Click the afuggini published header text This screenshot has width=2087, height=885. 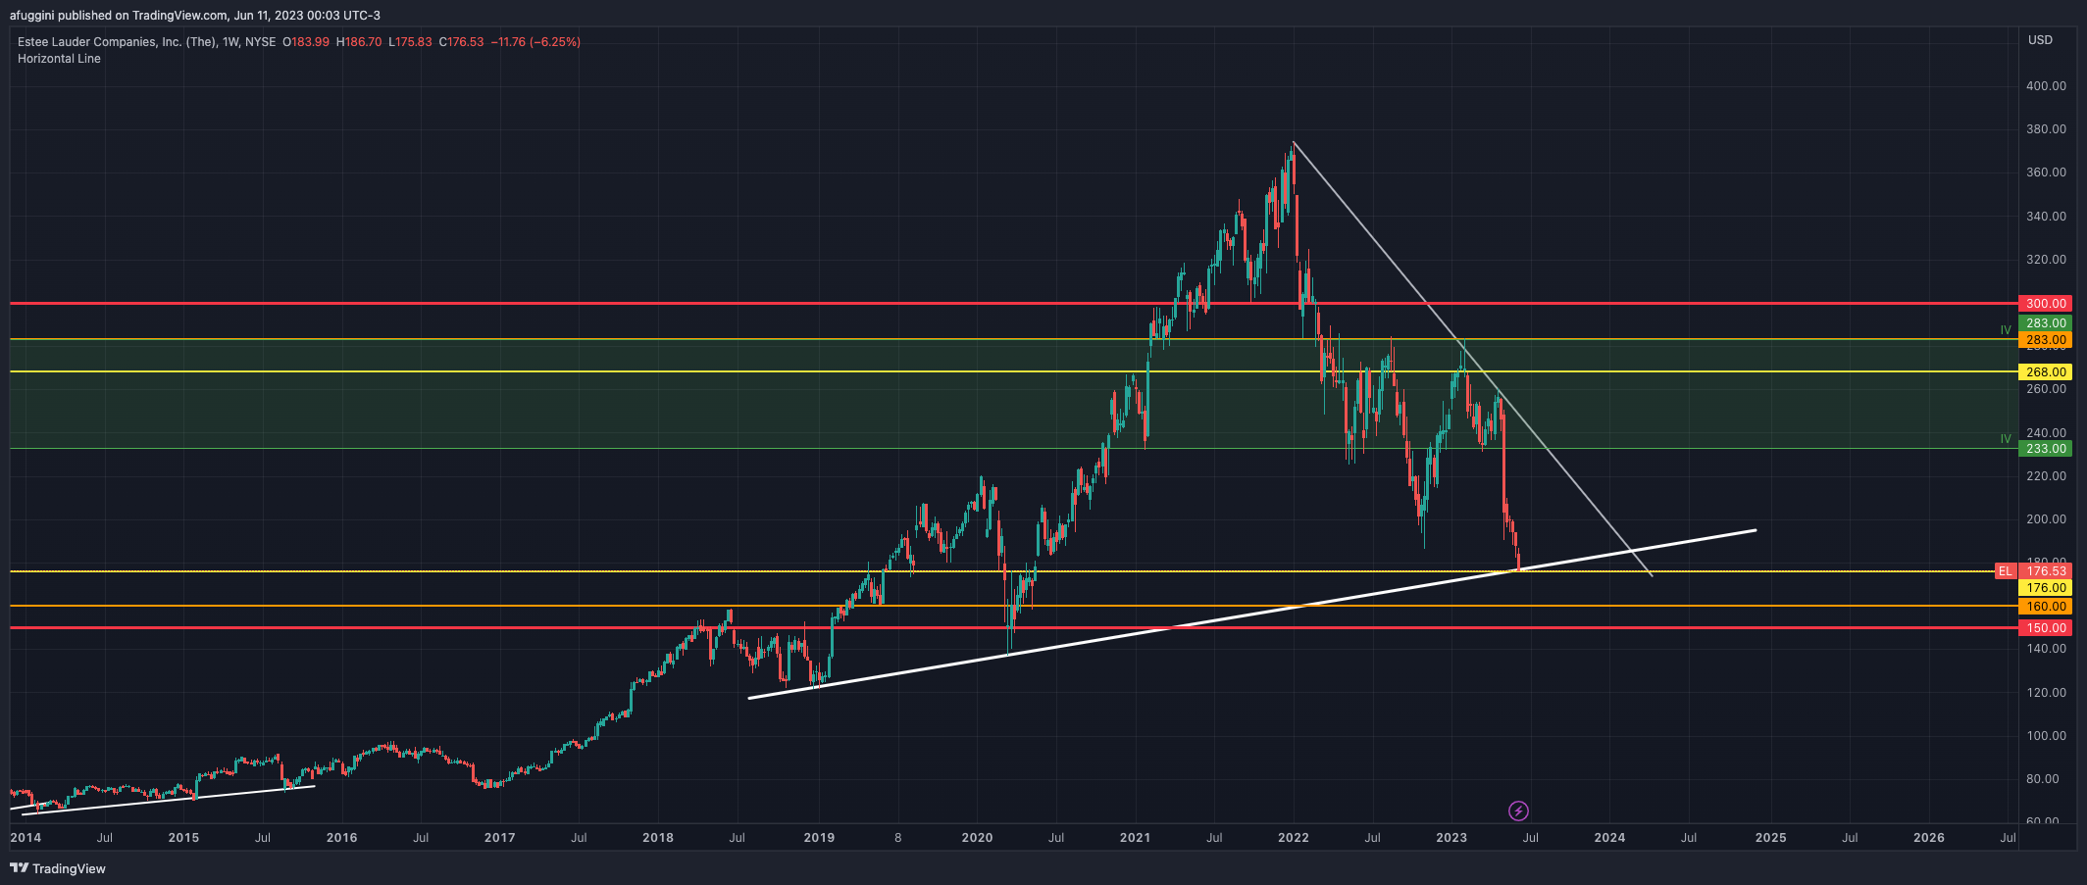(195, 15)
